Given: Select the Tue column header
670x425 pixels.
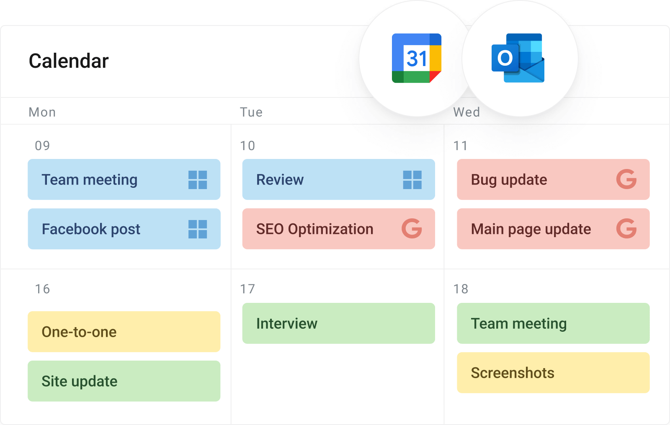Looking at the screenshot, I should click(251, 112).
